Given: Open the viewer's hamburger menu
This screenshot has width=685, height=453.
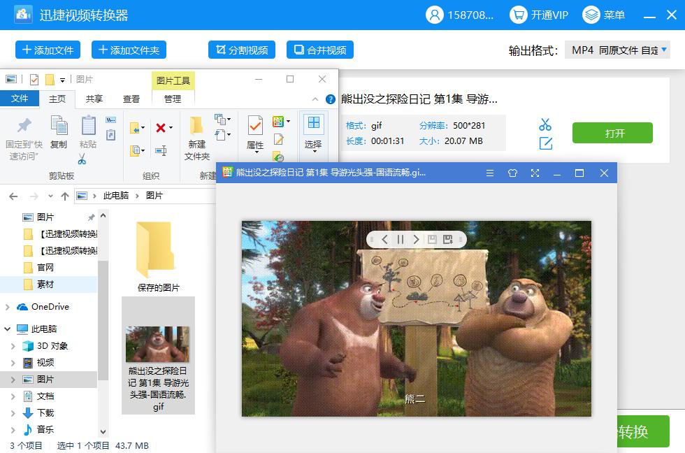Looking at the screenshot, I should (x=489, y=173).
